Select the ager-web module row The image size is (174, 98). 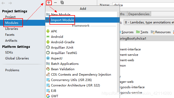pyautogui.click(x=127, y=82)
